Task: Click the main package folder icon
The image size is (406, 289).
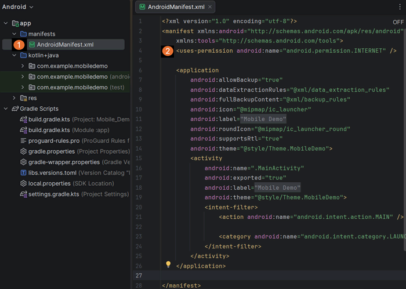Action: coord(32,66)
